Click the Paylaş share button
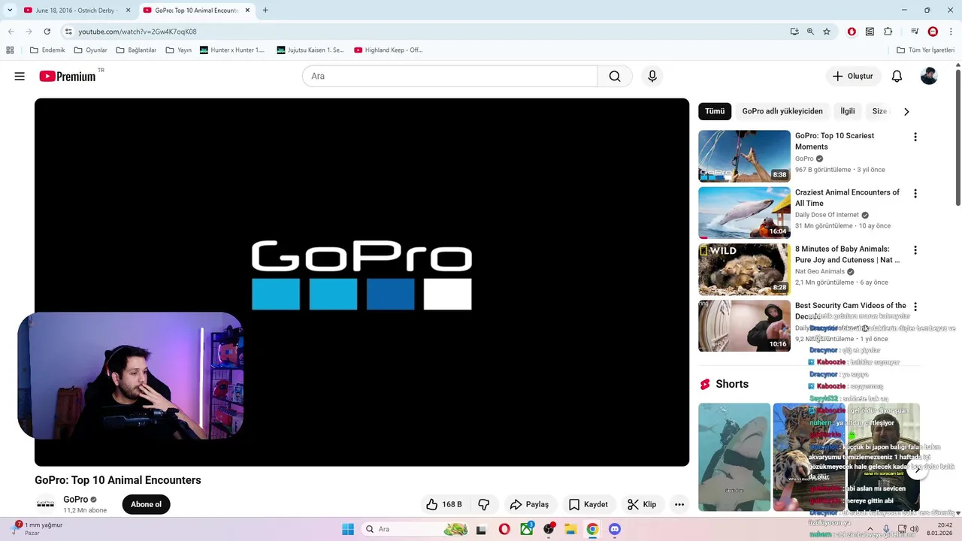This screenshot has width=962, height=541. coord(529,504)
